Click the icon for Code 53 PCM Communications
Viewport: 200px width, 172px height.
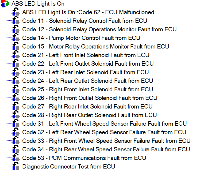(x=16, y=157)
